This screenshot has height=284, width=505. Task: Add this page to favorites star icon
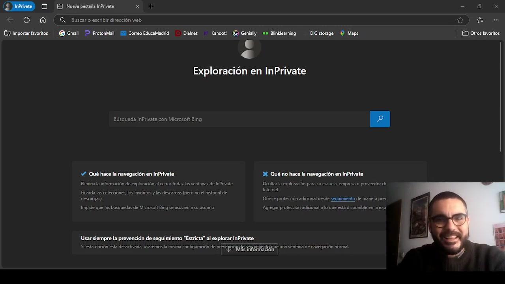point(460,20)
